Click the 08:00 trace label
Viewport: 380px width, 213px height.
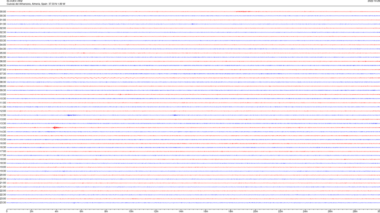(x=3, y=78)
